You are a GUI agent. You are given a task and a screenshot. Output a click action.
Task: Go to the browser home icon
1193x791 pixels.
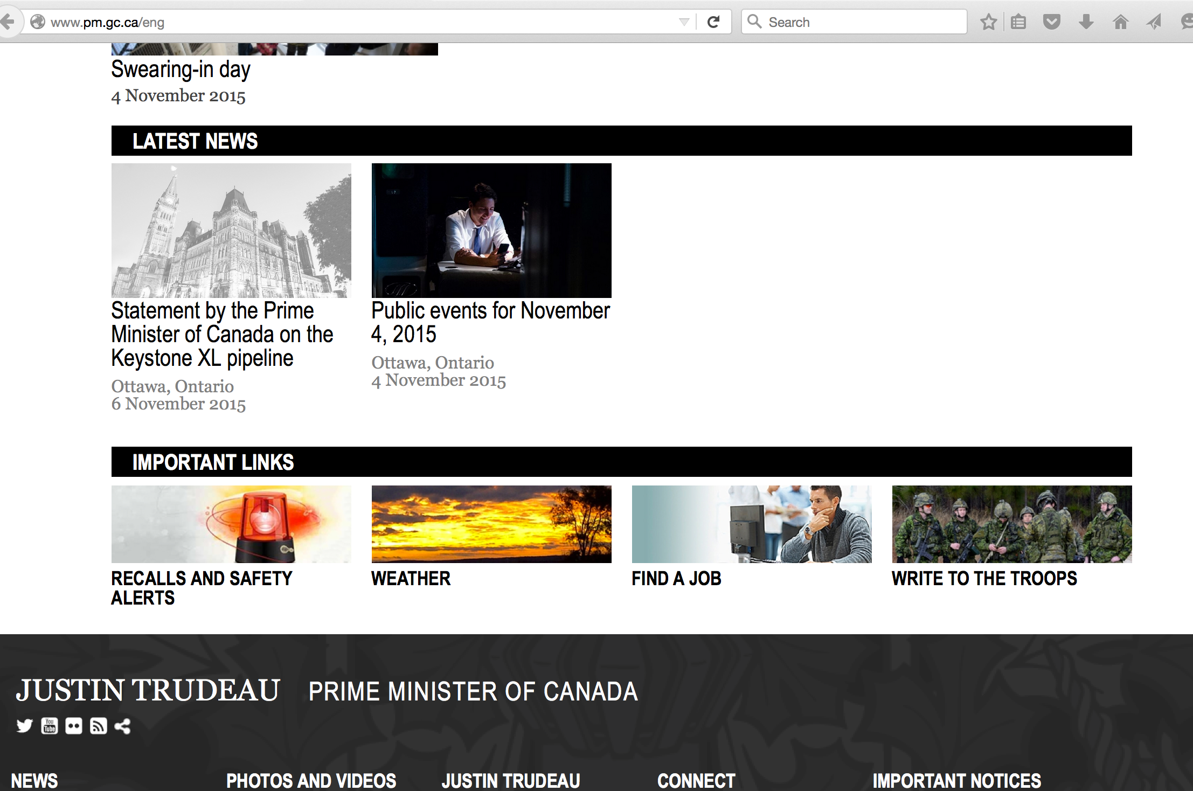tap(1120, 22)
